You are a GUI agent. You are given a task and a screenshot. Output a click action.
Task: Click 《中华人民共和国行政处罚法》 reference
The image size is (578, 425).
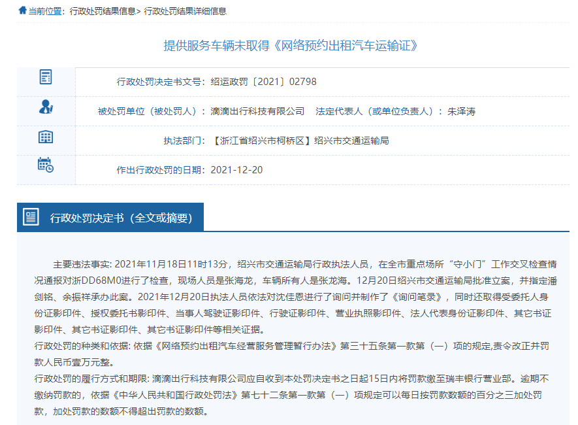pyautogui.click(x=175, y=395)
